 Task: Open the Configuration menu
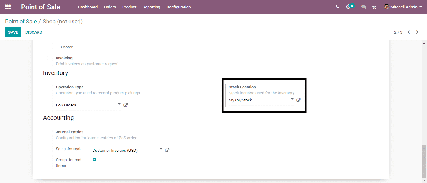point(178,7)
